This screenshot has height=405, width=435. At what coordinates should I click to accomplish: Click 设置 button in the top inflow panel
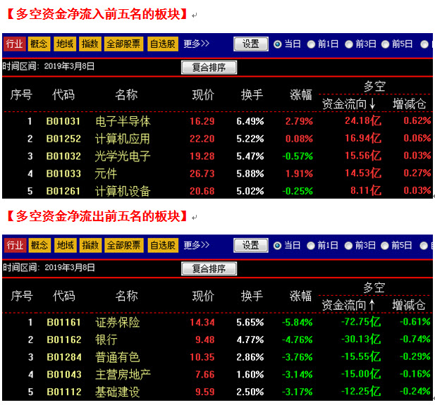[251, 44]
